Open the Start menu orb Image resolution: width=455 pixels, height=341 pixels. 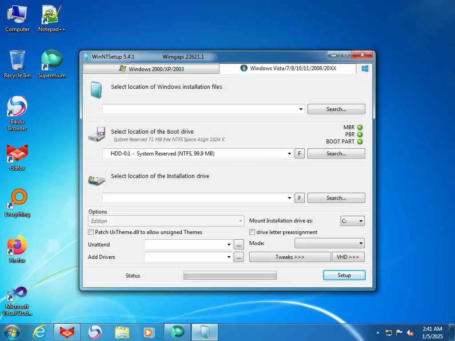[12, 332]
